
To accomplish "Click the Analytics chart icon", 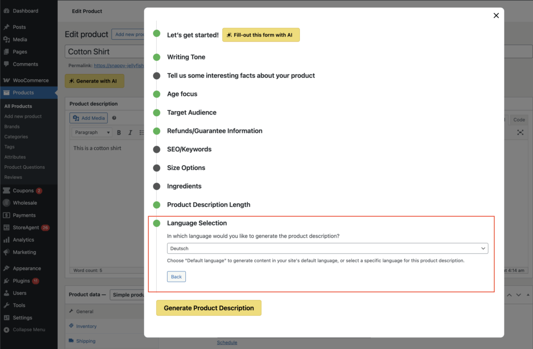I will (6, 240).
